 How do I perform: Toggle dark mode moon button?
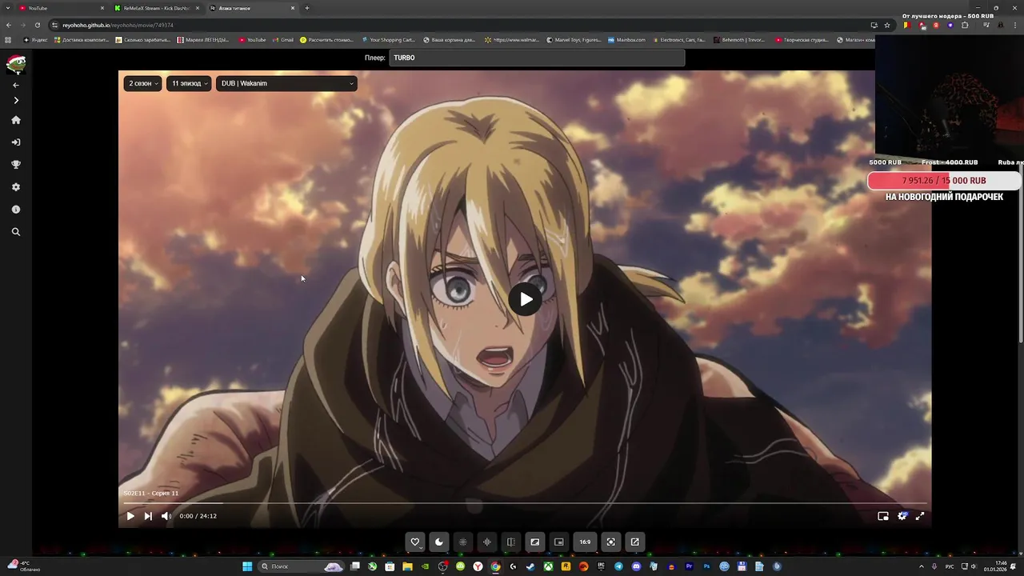coord(439,542)
